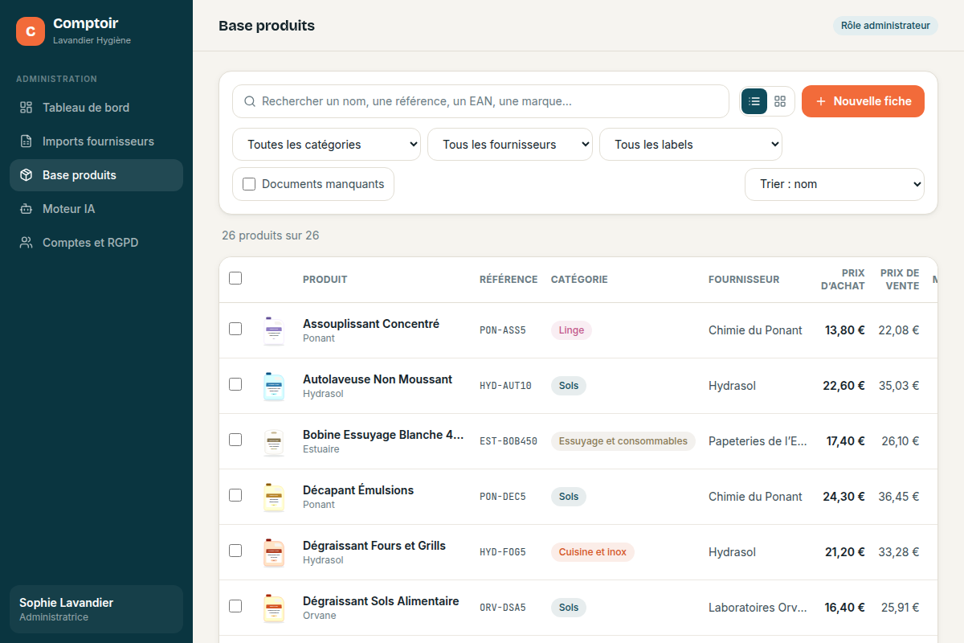Image resolution: width=964 pixels, height=643 pixels.
Task: Open the Trier : nom sort dropdown
Action: point(835,184)
